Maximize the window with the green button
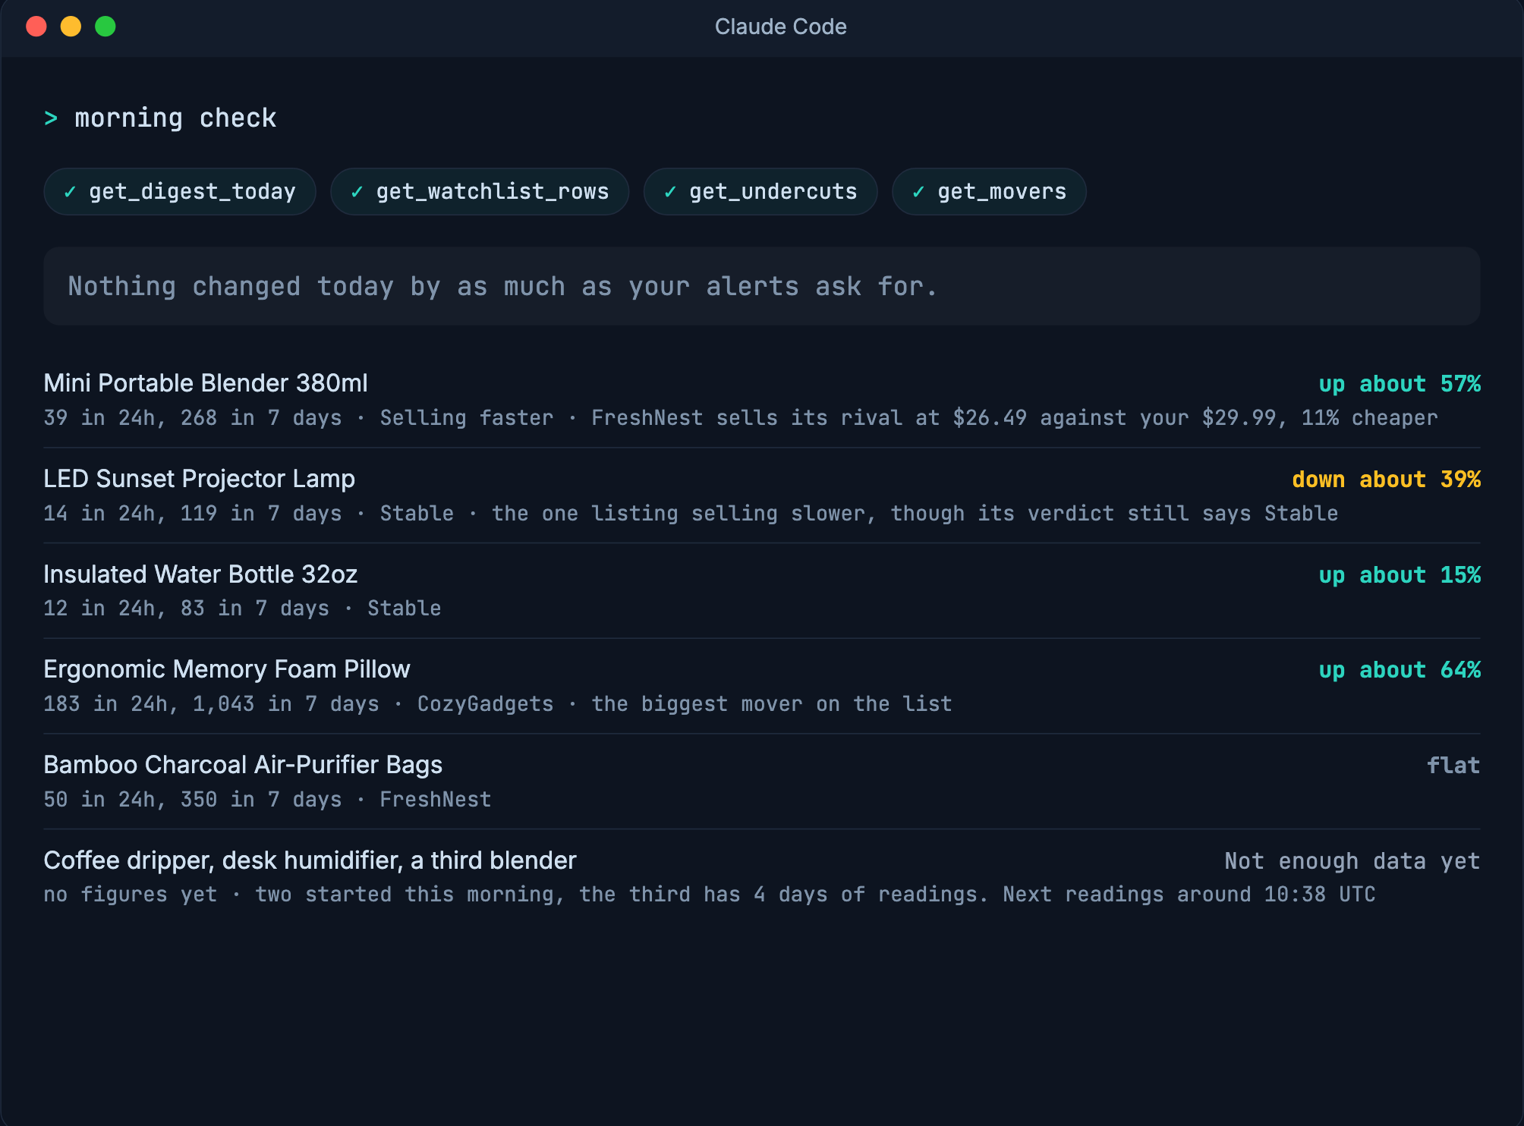This screenshot has height=1126, width=1524. click(105, 27)
